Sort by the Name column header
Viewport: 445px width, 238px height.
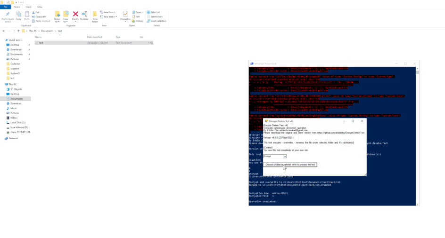(38, 37)
